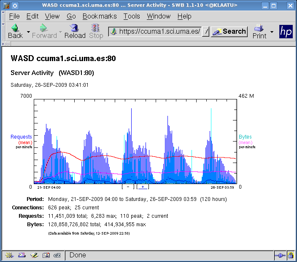Open the Tools menu
The width and height of the screenshot is (297, 262).
point(132,16)
